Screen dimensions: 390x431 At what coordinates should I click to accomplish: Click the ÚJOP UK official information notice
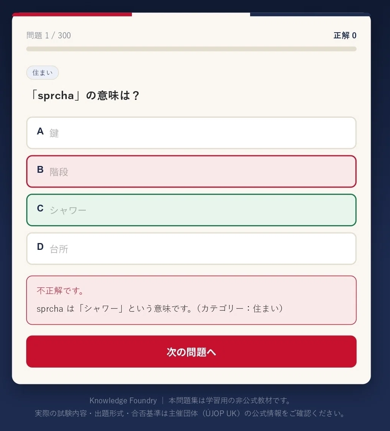pos(190,413)
